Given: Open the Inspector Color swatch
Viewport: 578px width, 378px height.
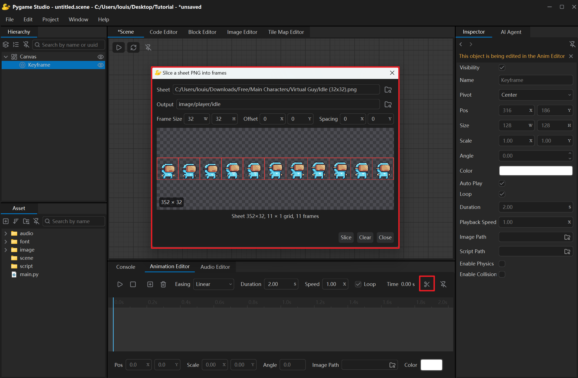Looking at the screenshot, I should coord(536,171).
